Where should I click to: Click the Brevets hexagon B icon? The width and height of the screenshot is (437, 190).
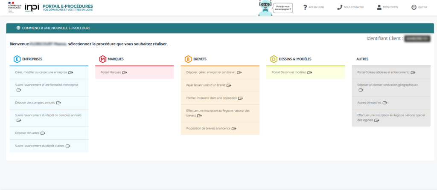[188, 59]
